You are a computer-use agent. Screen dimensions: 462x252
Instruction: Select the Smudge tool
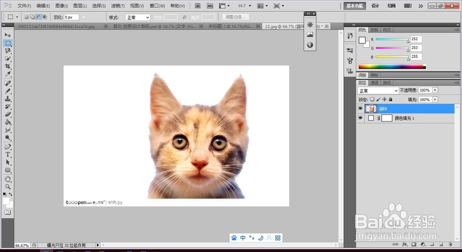coord(8,130)
